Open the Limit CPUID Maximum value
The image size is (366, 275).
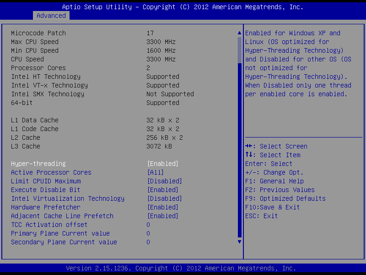164,181
